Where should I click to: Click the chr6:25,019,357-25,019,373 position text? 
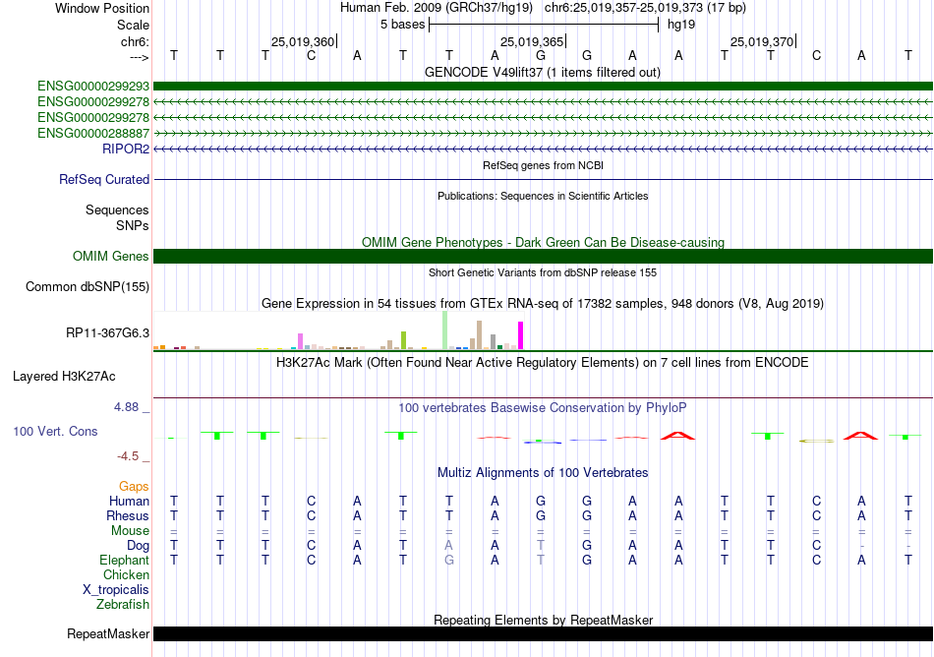(645, 8)
